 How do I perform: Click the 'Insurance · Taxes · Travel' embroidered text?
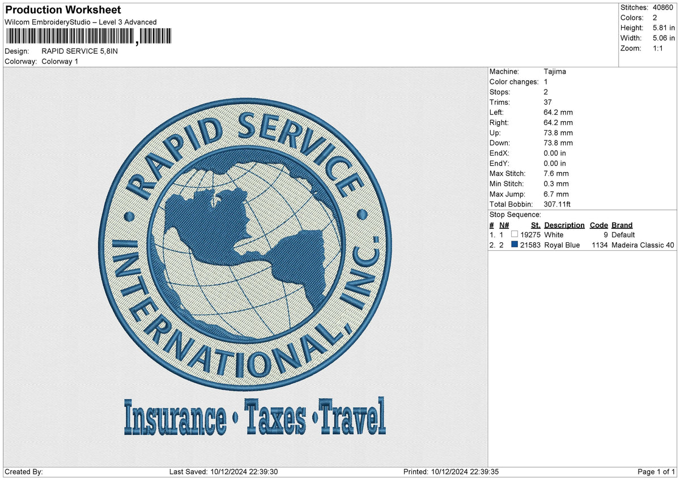254,417
